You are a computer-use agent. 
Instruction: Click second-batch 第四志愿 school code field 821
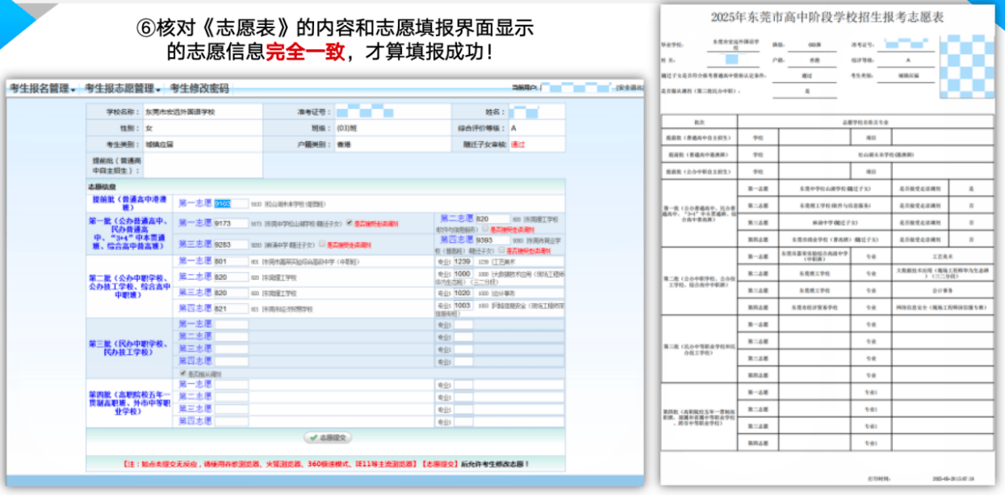coord(231,309)
